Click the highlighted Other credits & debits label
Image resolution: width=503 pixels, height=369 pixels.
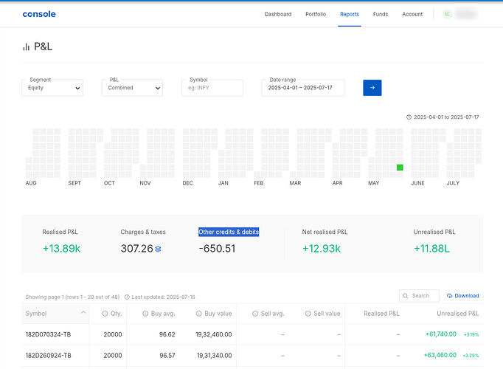click(229, 232)
